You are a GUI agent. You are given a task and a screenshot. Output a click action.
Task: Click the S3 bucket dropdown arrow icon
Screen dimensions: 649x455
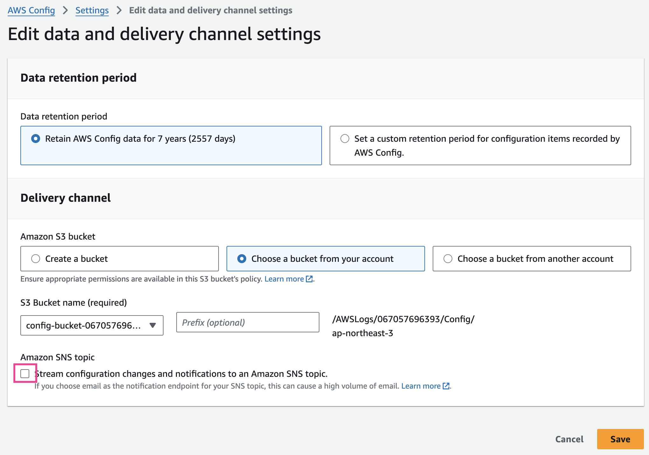coord(153,325)
